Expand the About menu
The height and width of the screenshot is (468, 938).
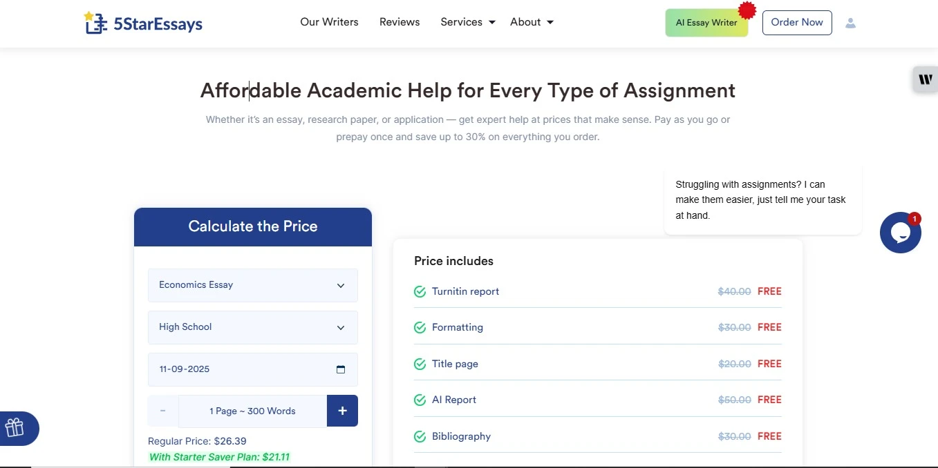coord(532,22)
